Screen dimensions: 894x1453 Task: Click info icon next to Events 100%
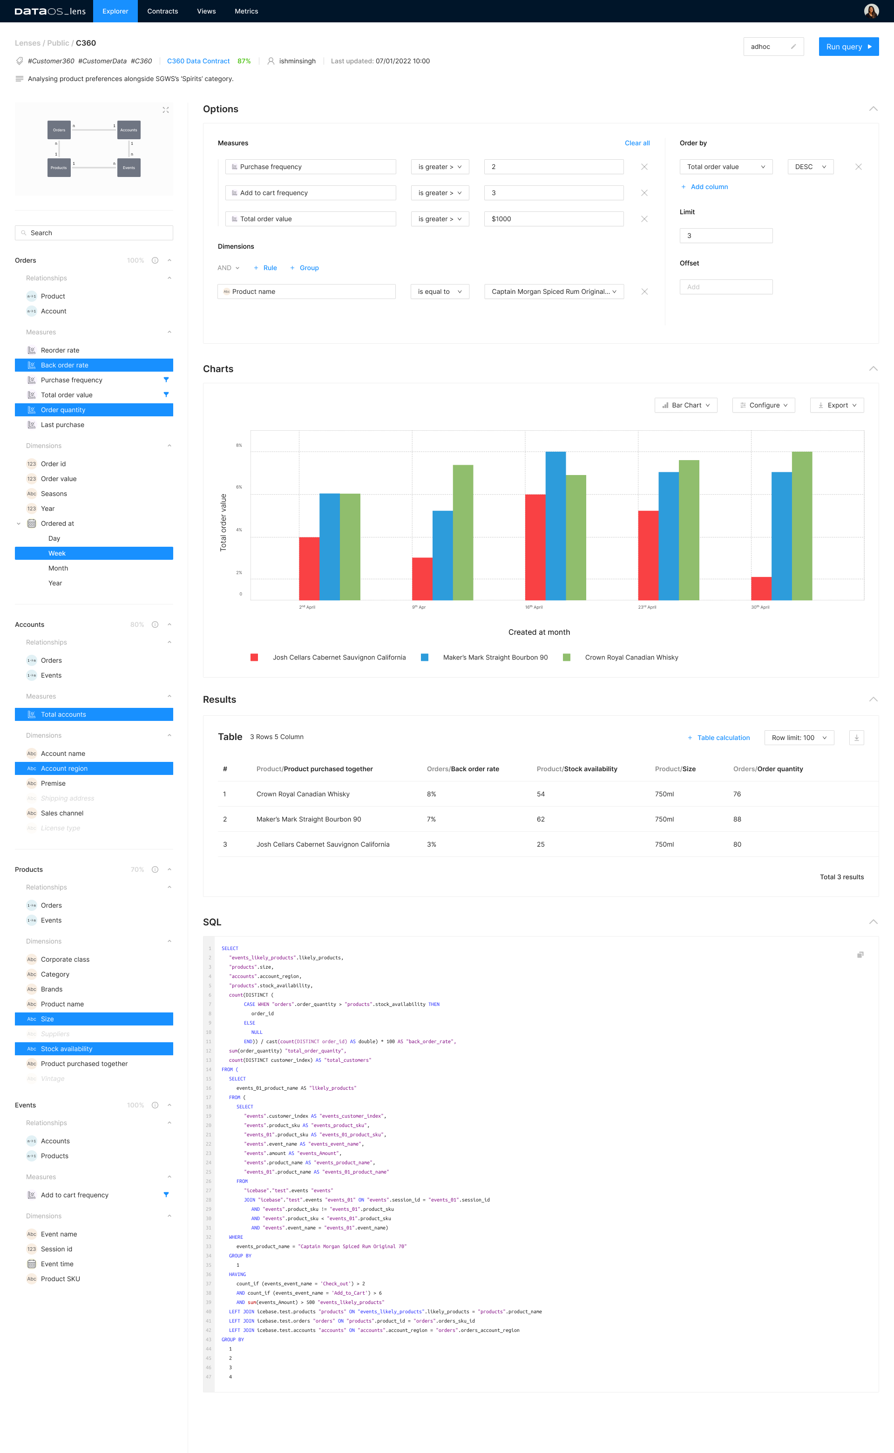(155, 1105)
